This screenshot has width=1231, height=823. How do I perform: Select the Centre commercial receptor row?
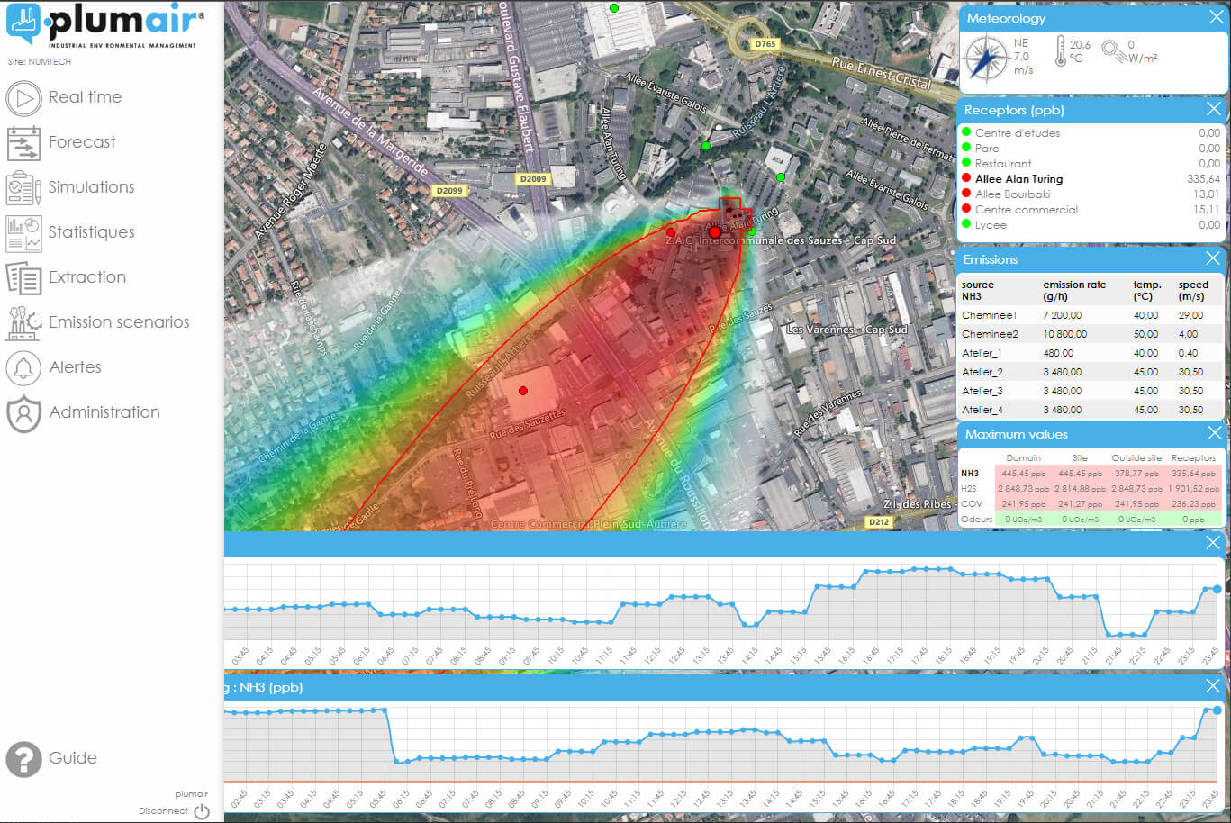coord(1026,210)
